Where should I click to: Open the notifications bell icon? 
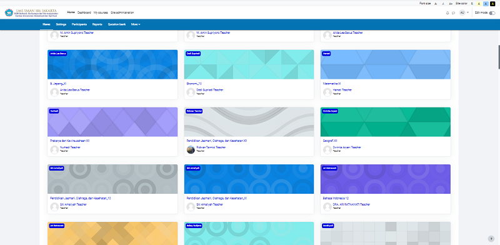447,12
